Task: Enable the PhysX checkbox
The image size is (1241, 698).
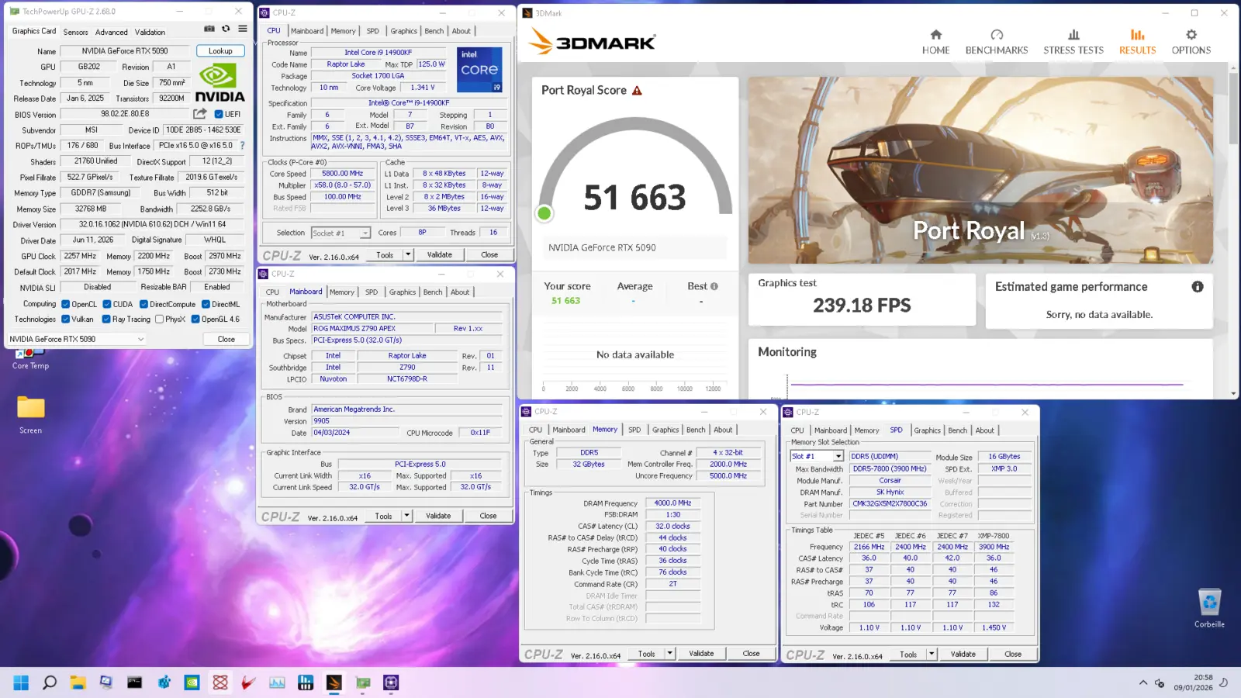Action: tap(159, 319)
